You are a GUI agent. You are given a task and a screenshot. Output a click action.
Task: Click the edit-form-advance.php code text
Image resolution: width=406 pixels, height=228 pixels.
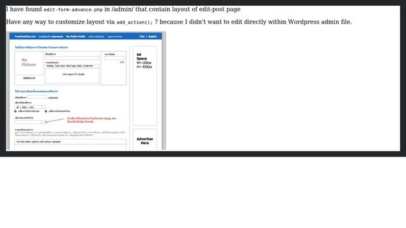[74, 10]
